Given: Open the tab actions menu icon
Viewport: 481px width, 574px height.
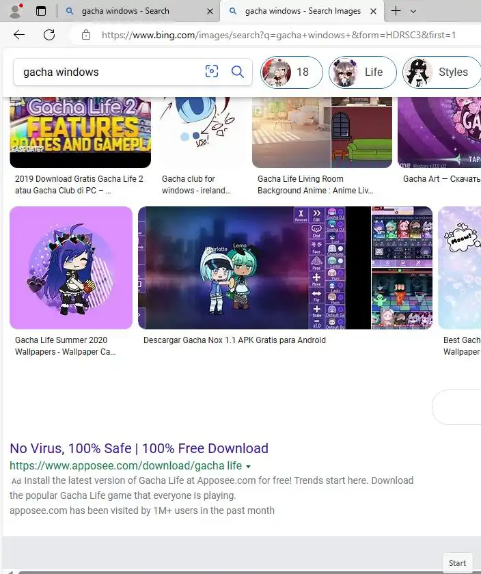Looking at the screenshot, I should [x=41, y=11].
